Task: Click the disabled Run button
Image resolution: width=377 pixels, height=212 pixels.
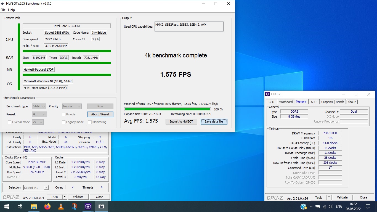Action: point(100,106)
